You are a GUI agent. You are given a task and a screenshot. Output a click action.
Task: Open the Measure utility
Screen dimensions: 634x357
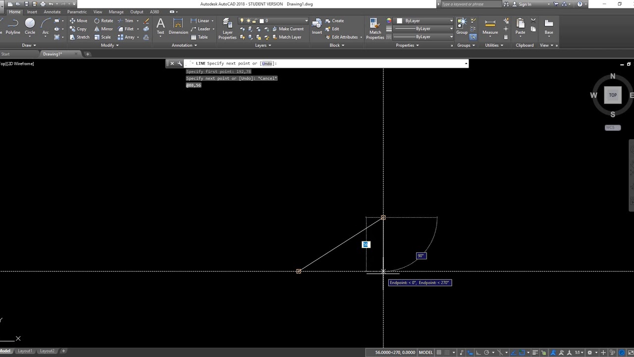click(x=490, y=26)
